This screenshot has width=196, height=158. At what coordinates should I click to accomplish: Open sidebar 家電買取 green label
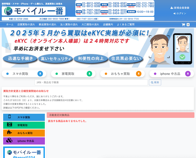click(23, 125)
